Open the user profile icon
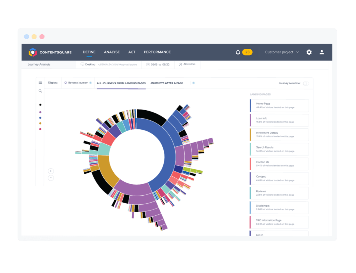 [322, 52]
